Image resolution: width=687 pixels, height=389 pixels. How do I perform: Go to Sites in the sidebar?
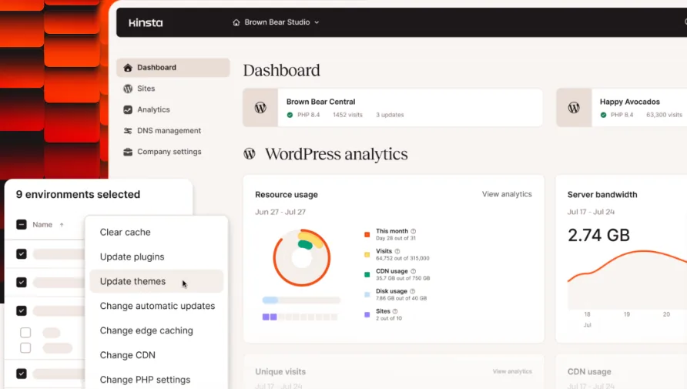point(146,89)
